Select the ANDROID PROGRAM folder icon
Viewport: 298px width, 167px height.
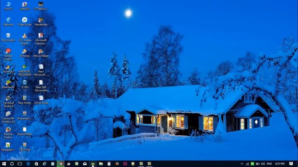point(25,70)
